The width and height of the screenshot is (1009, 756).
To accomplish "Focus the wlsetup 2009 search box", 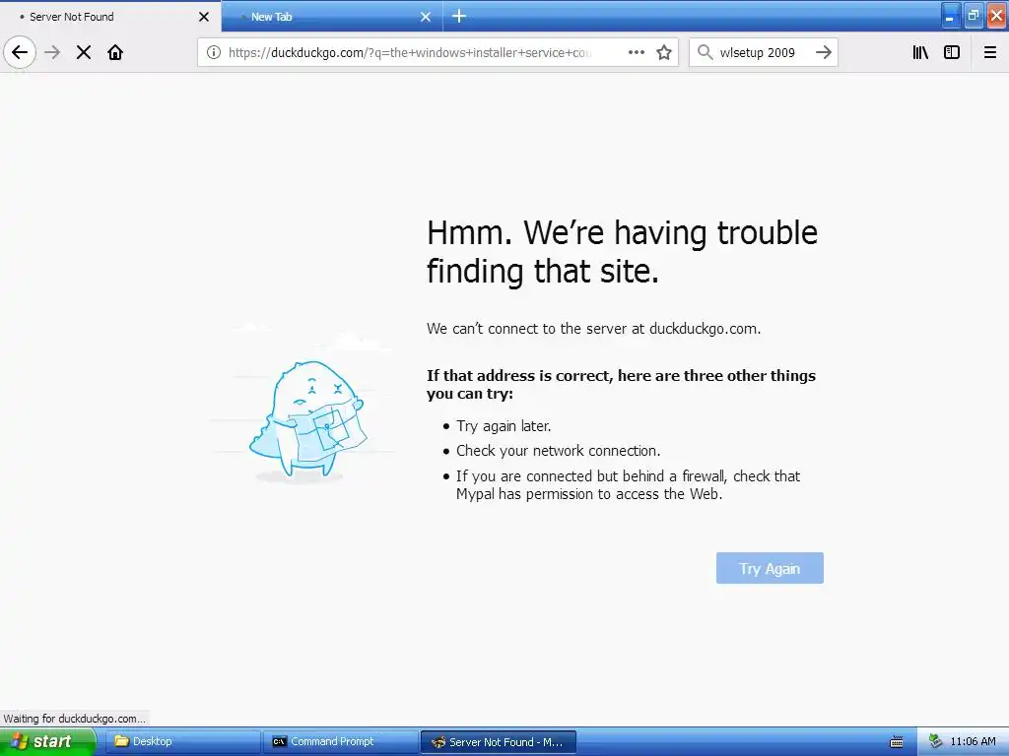I will (x=763, y=52).
